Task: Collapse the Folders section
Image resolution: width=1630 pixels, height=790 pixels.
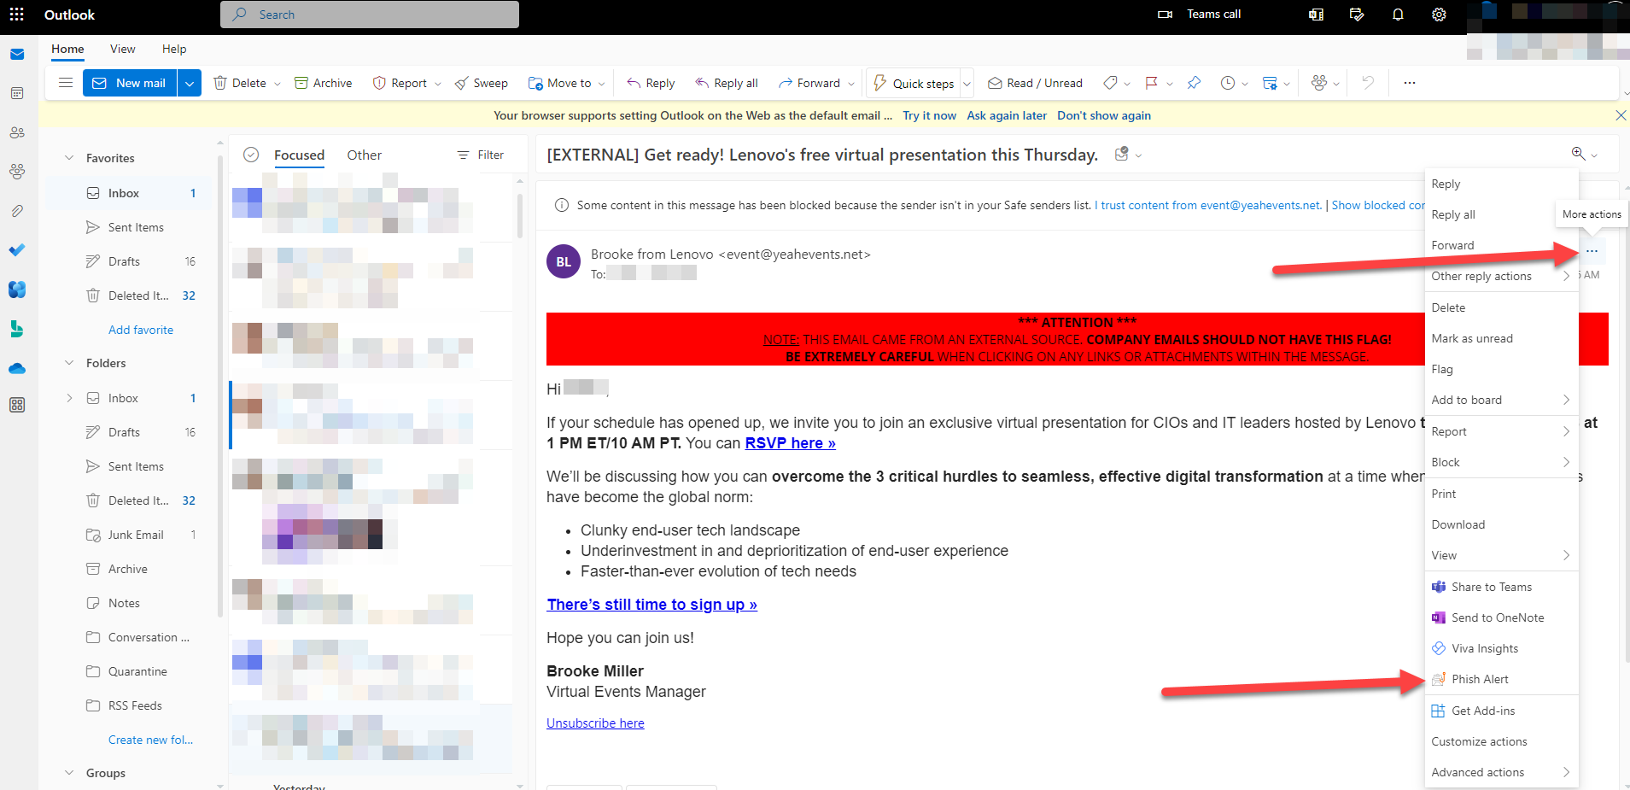Action: pyautogui.click(x=69, y=363)
